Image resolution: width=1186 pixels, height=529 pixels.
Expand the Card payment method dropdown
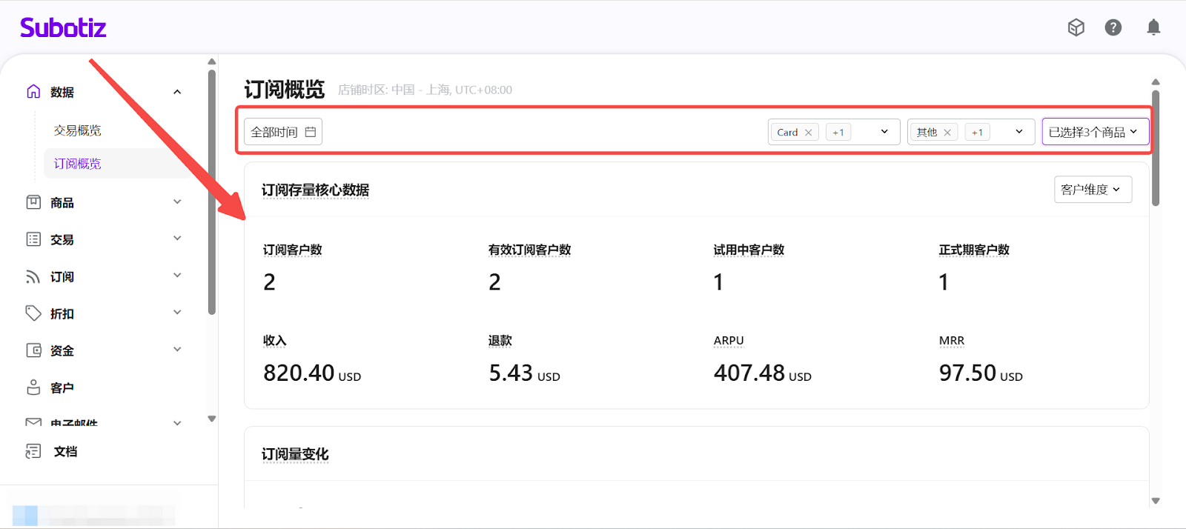tap(884, 132)
